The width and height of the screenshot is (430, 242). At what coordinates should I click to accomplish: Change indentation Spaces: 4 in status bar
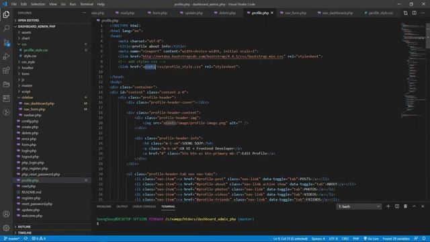coord(318,239)
